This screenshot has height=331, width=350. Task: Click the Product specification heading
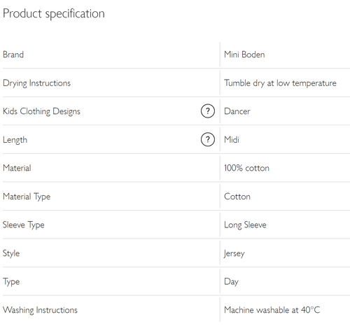pyautogui.click(x=54, y=13)
